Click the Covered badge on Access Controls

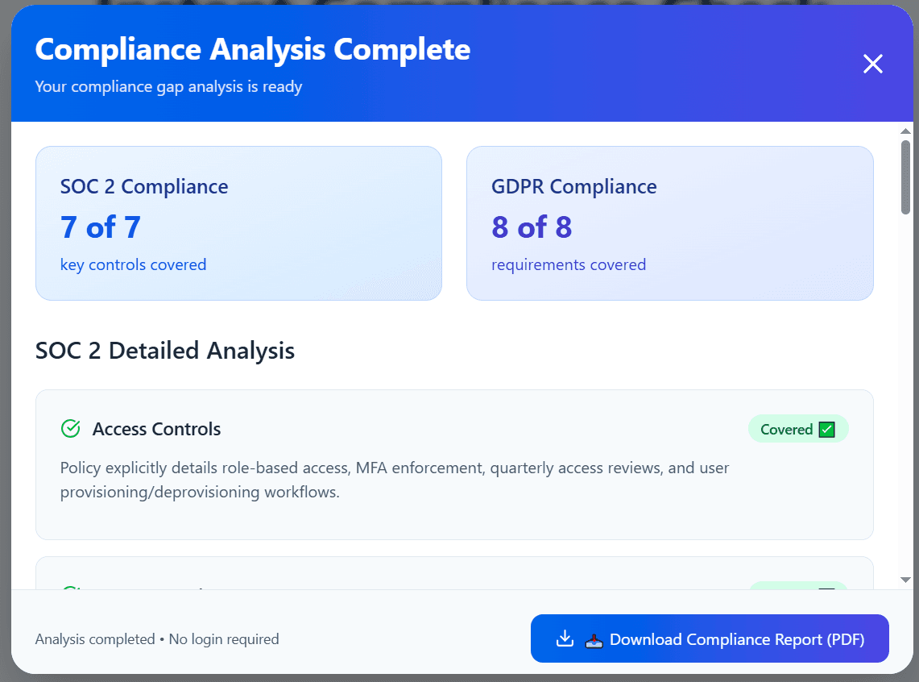(x=797, y=429)
